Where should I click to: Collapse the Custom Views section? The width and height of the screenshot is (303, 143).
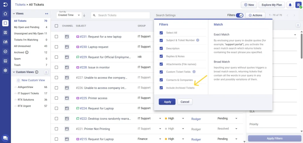(x=14, y=72)
